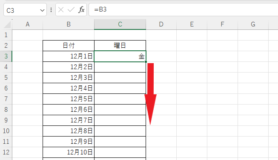The width and height of the screenshot is (278, 160).
Task: Select row 4 header
Action: pyautogui.click(x=6, y=67)
